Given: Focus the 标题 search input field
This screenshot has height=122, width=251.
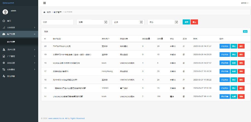Looking at the screenshot, I should tap(57, 22).
